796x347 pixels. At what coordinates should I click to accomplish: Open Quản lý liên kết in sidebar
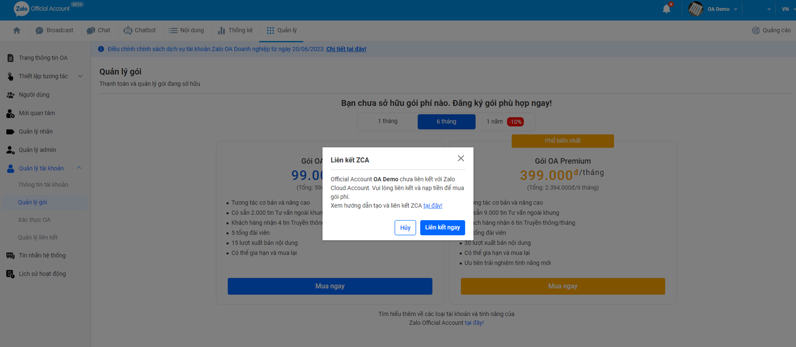pos(38,238)
